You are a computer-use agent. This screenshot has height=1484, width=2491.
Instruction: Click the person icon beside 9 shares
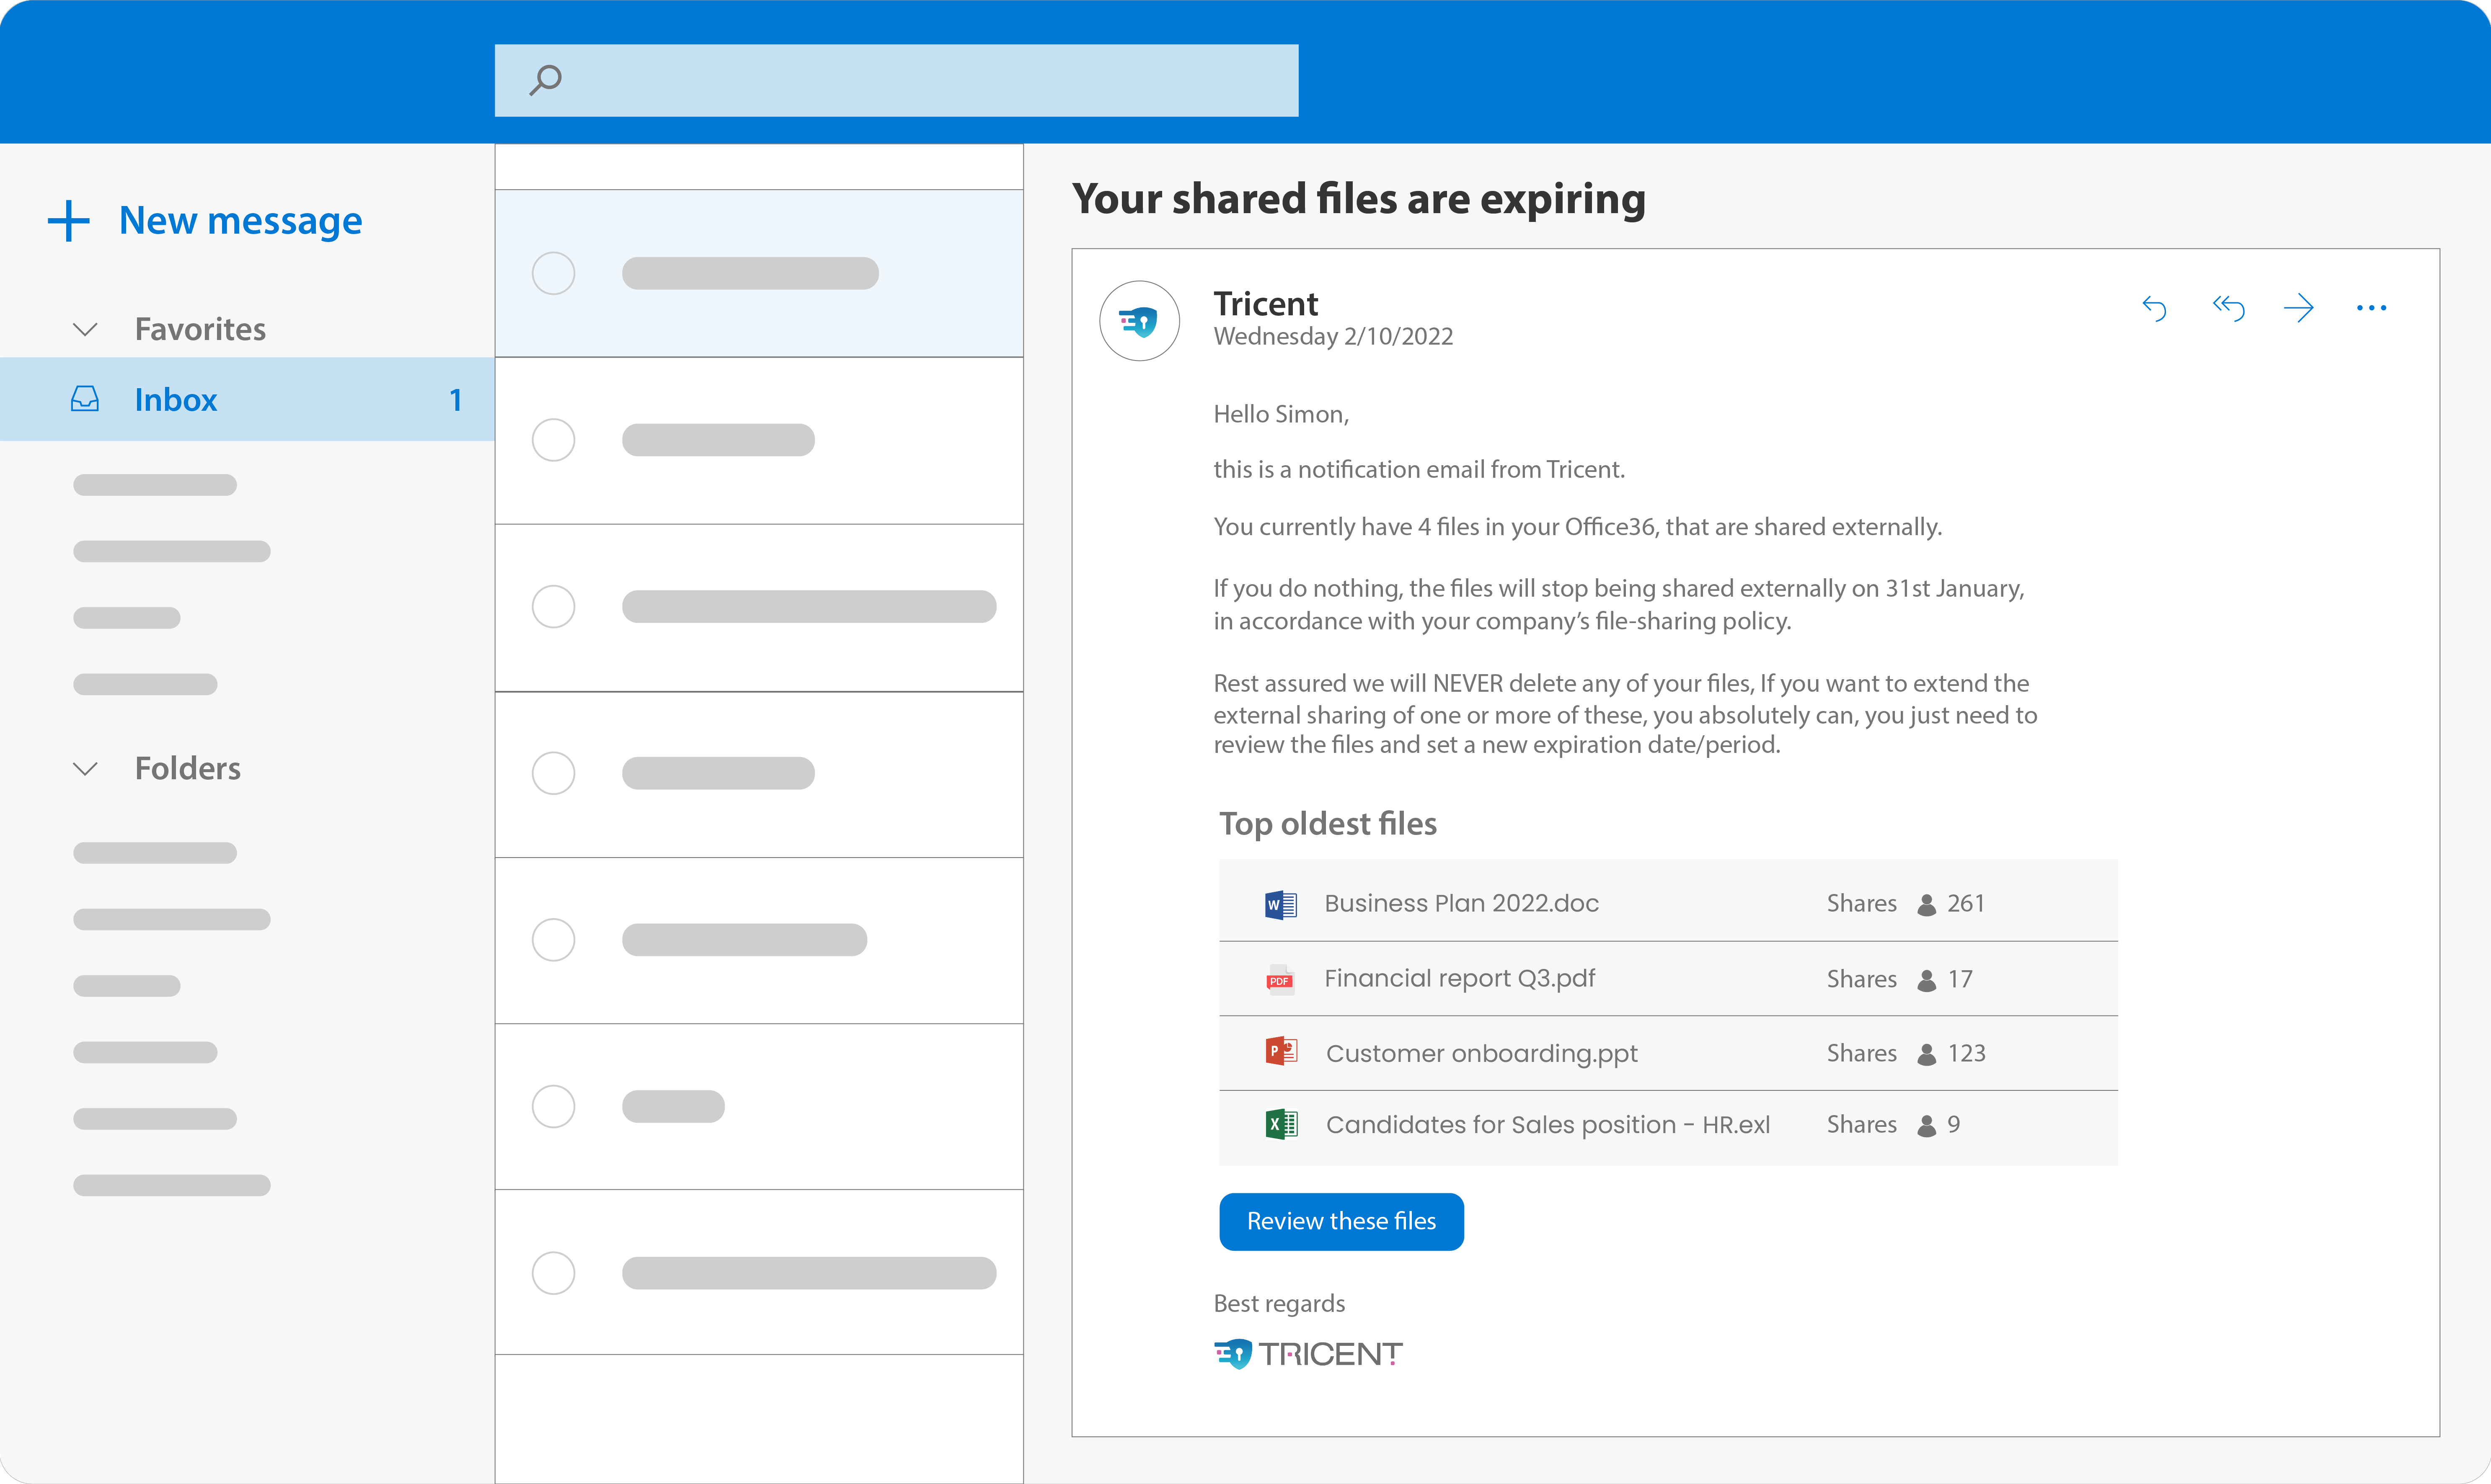(1927, 1127)
